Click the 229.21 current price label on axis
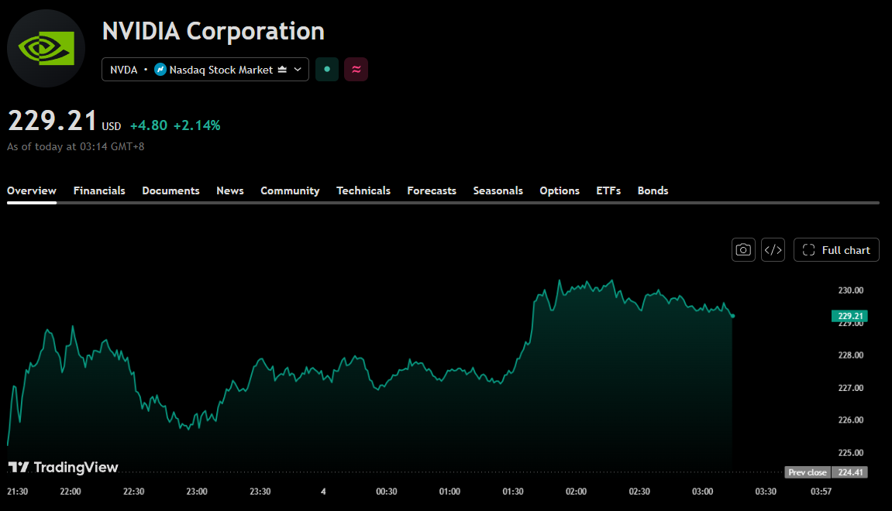 (x=849, y=316)
